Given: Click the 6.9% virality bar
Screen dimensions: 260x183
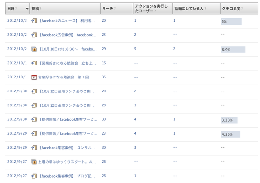Looking at the screenshot, I should coord(233,50).
